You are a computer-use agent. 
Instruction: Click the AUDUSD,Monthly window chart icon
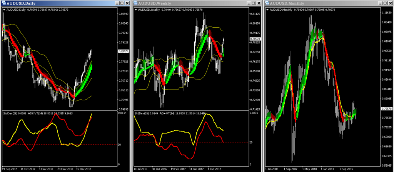267,3
